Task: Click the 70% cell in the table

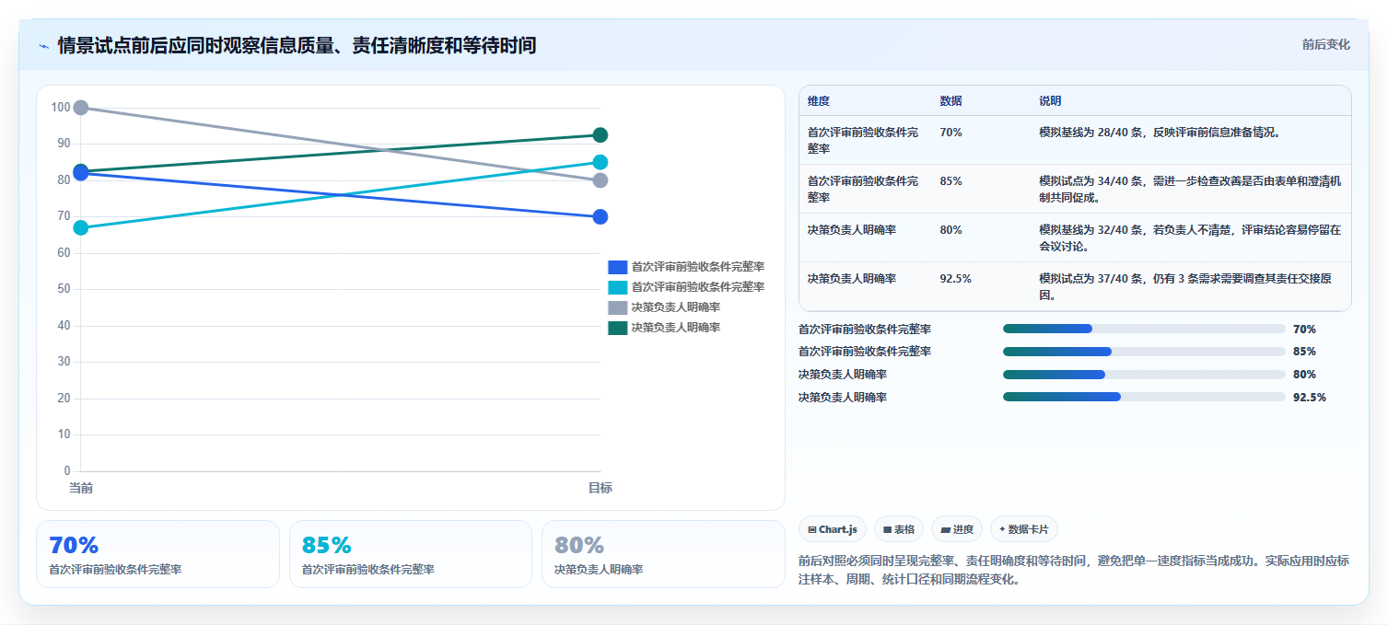Action: 951,133
